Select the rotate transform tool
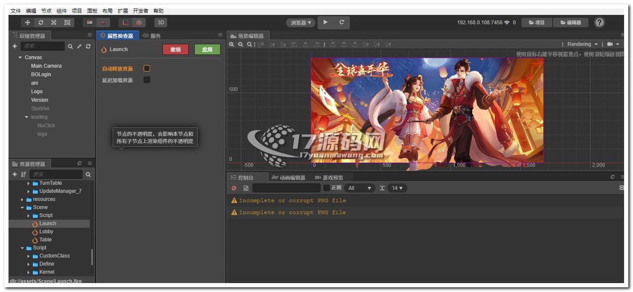This screenshot has height=292, width=633. coord(41,23)
